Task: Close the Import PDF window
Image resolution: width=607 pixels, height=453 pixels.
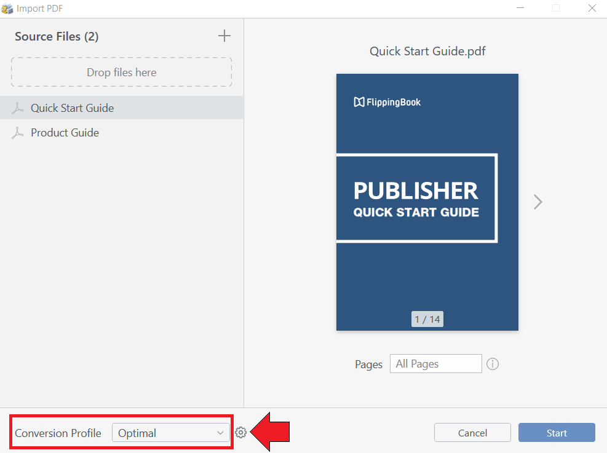Action: (592, 8)
